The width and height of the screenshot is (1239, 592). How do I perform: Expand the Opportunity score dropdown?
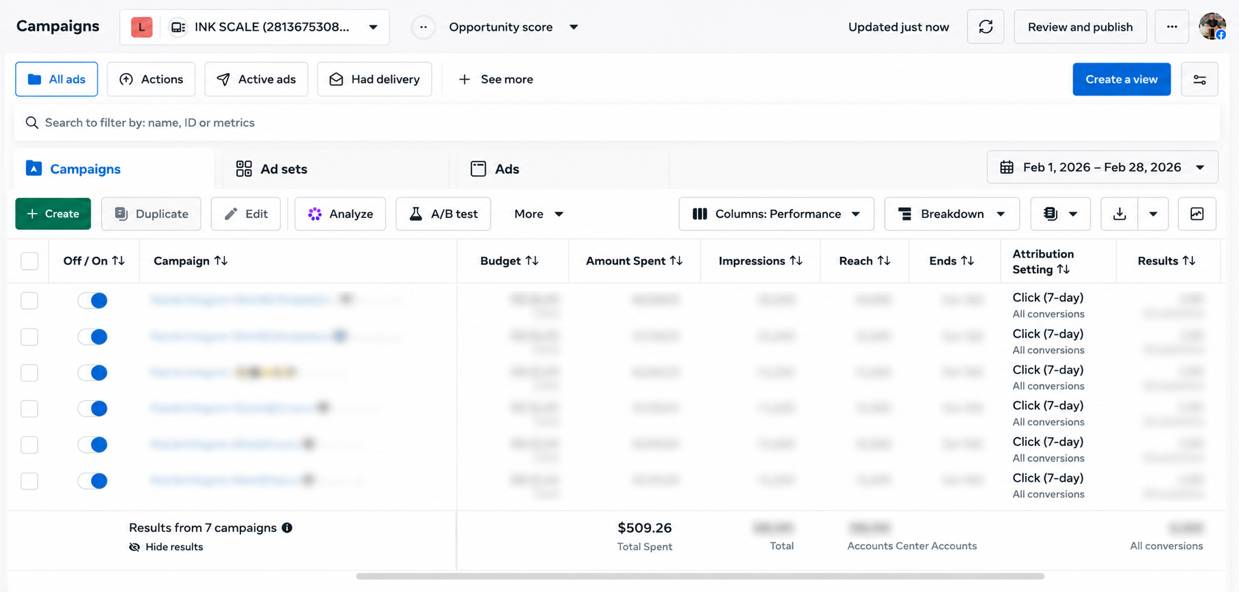574,27
